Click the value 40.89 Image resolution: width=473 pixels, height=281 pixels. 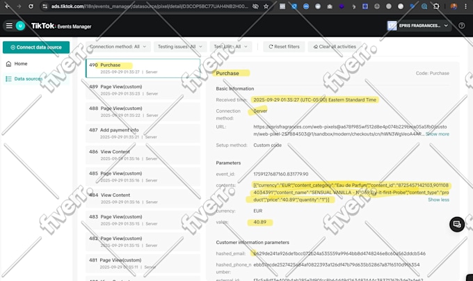tap(259, 222)
